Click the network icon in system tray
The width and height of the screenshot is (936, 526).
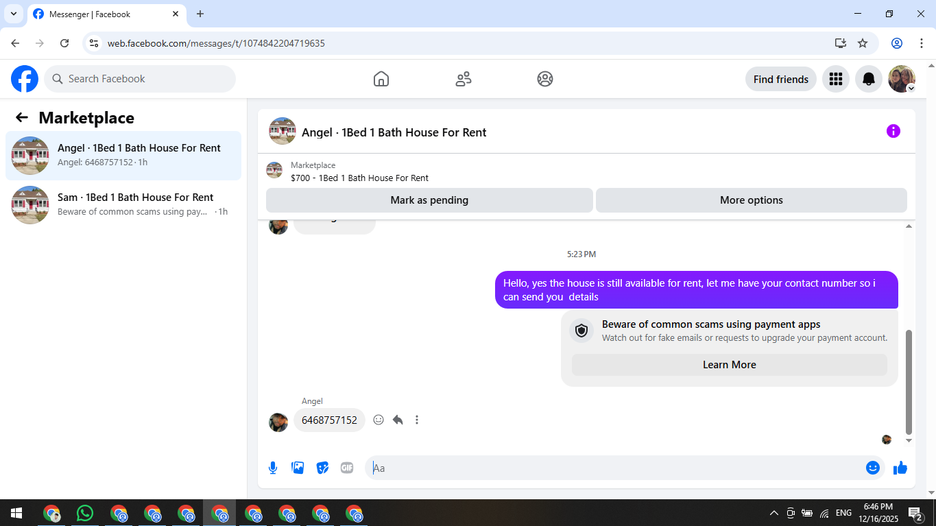click(x=824, y=513)
